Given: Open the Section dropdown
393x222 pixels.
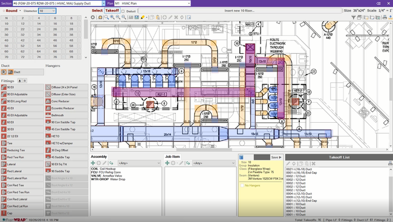Looking at the screenshot, I should [104, 3].
